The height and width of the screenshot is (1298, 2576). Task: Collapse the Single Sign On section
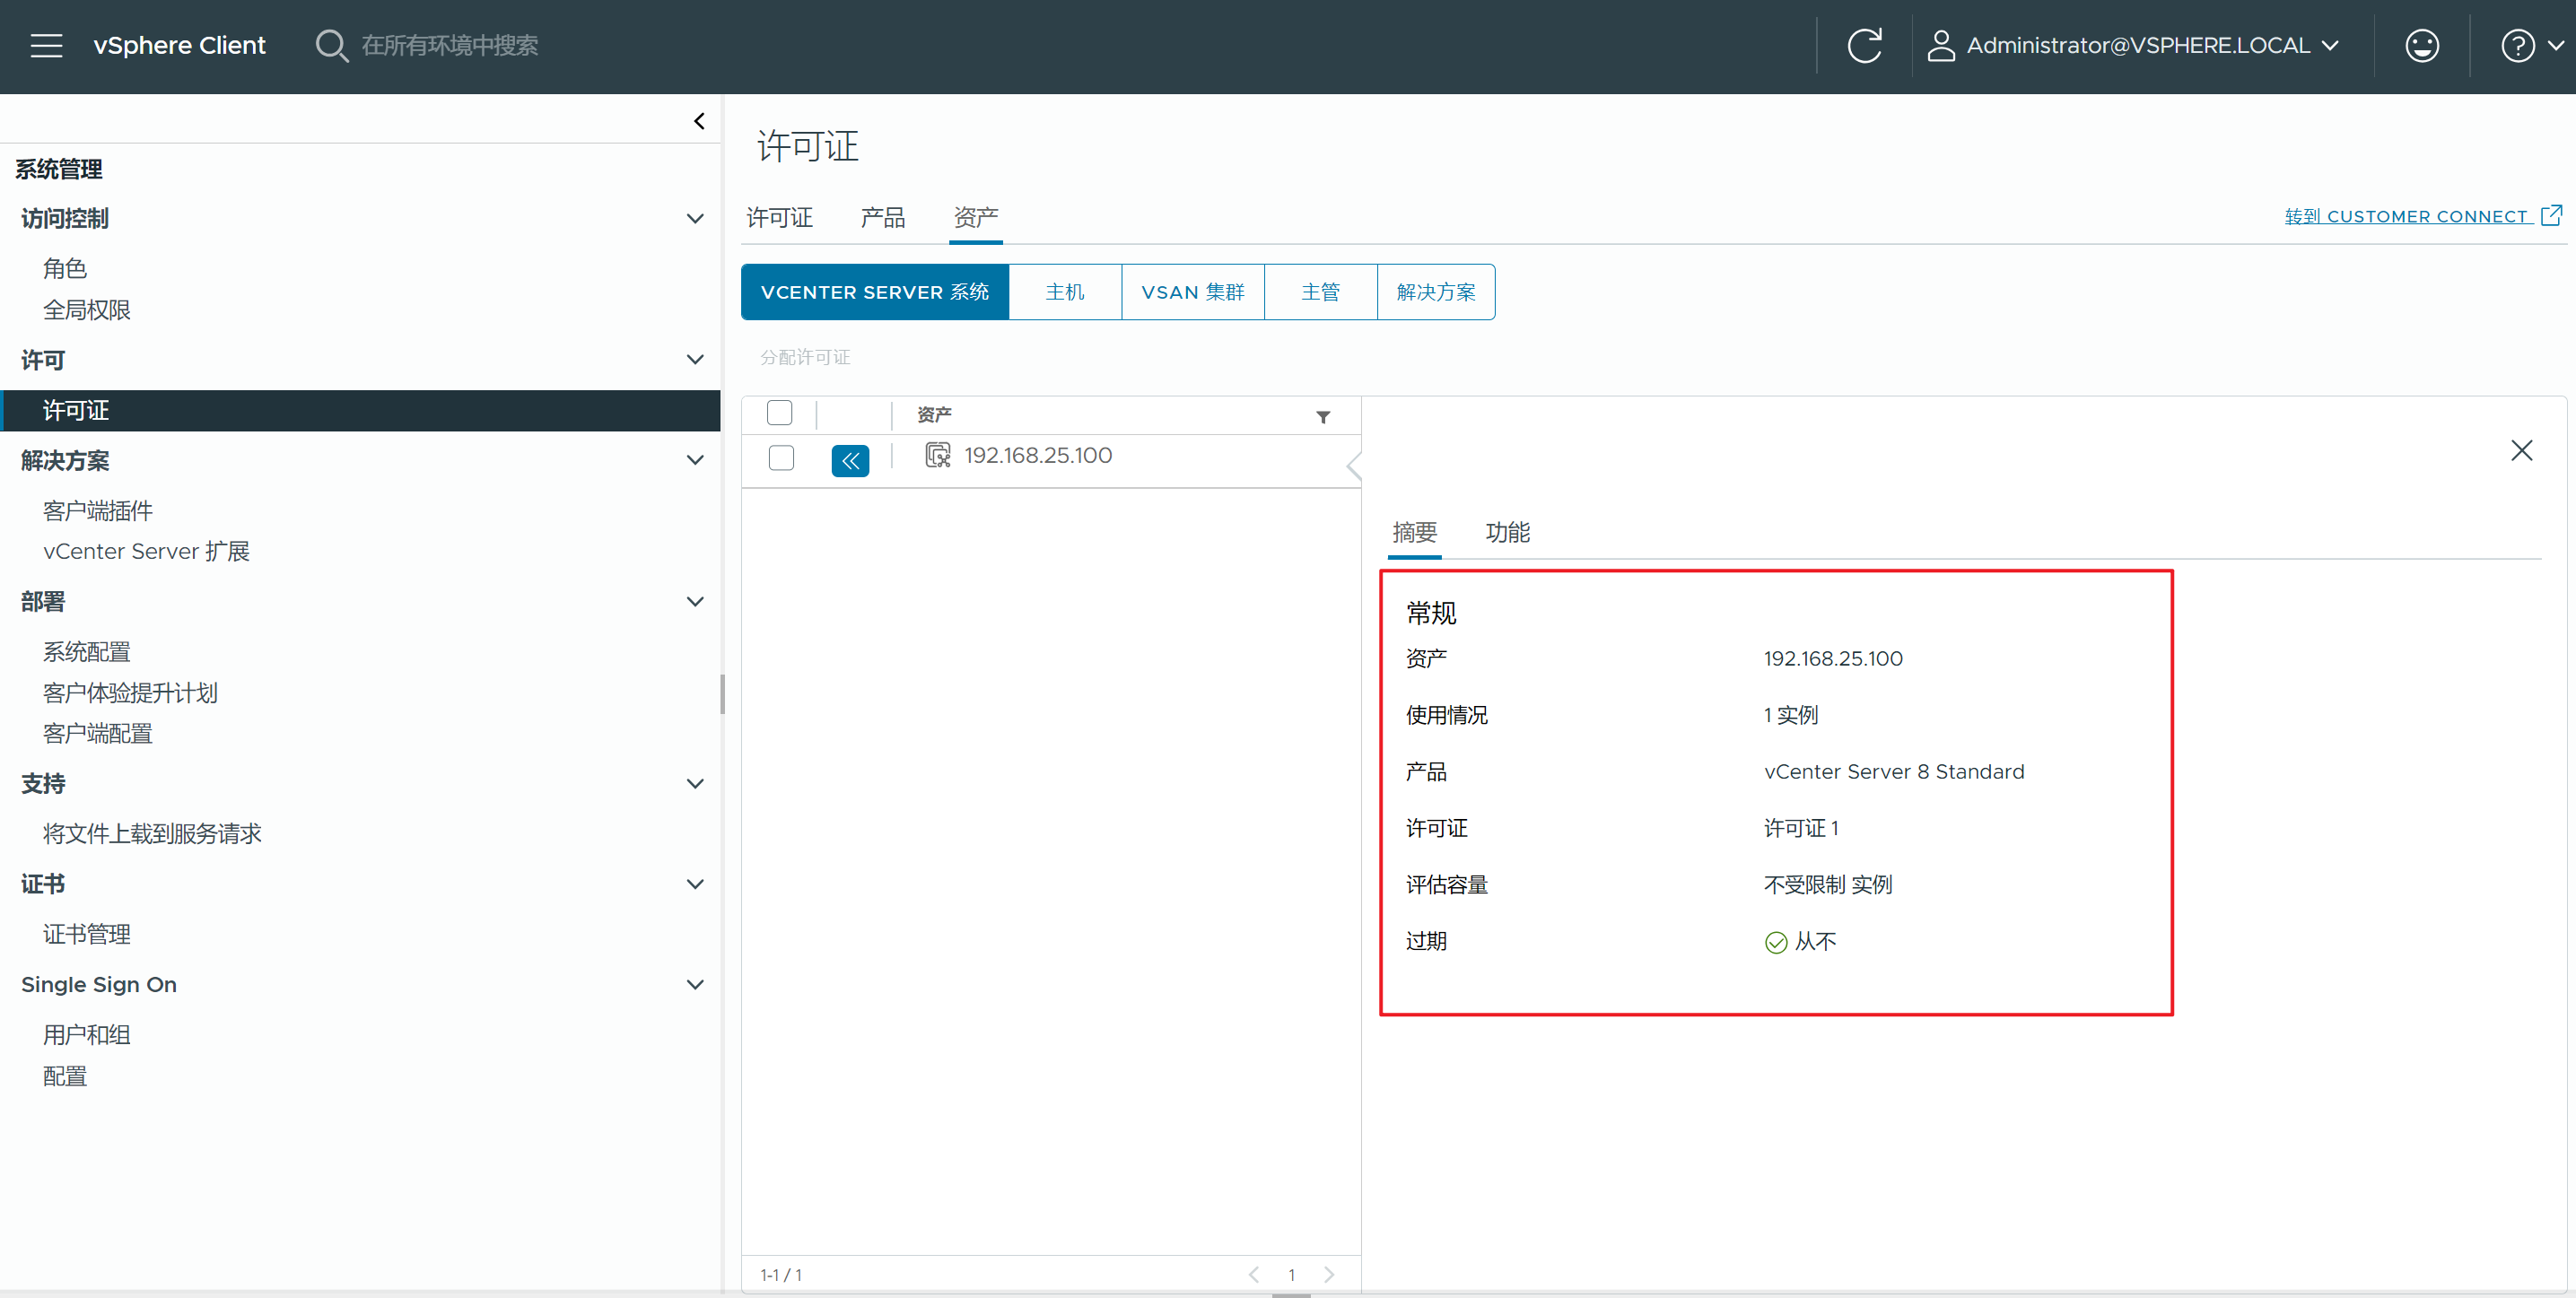[695, 985]
